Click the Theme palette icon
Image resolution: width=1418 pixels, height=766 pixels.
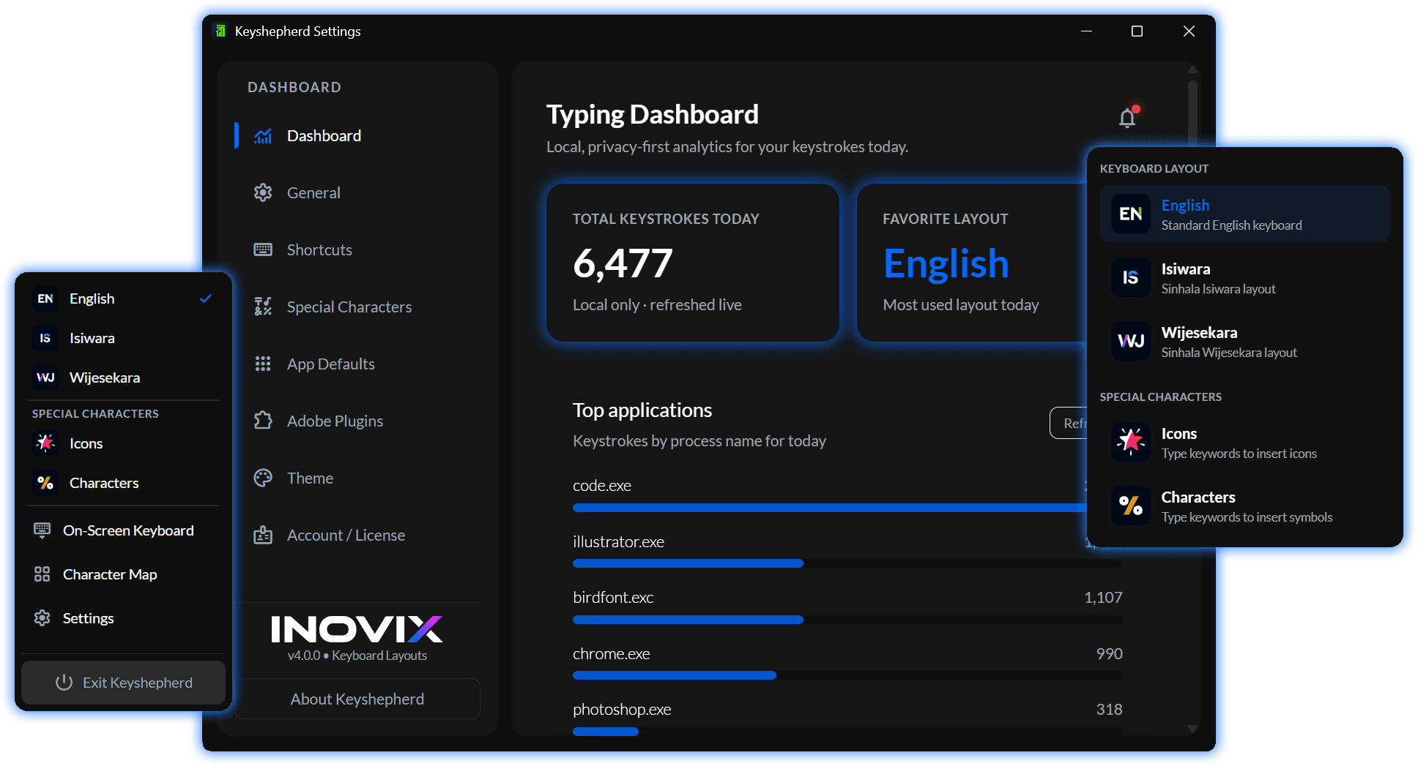tap(263, 478)
